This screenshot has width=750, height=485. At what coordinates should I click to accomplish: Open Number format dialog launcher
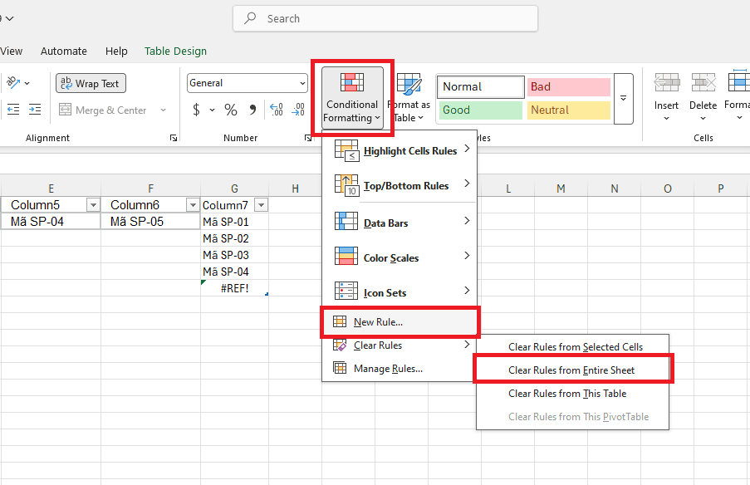[x=308, y=138]
